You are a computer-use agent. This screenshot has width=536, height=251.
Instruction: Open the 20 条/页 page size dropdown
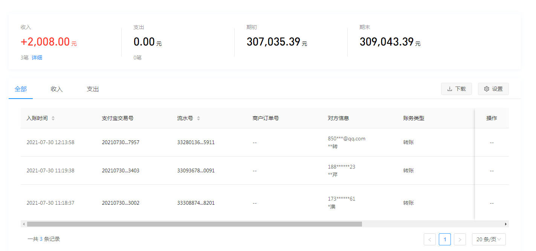point(489,239)
